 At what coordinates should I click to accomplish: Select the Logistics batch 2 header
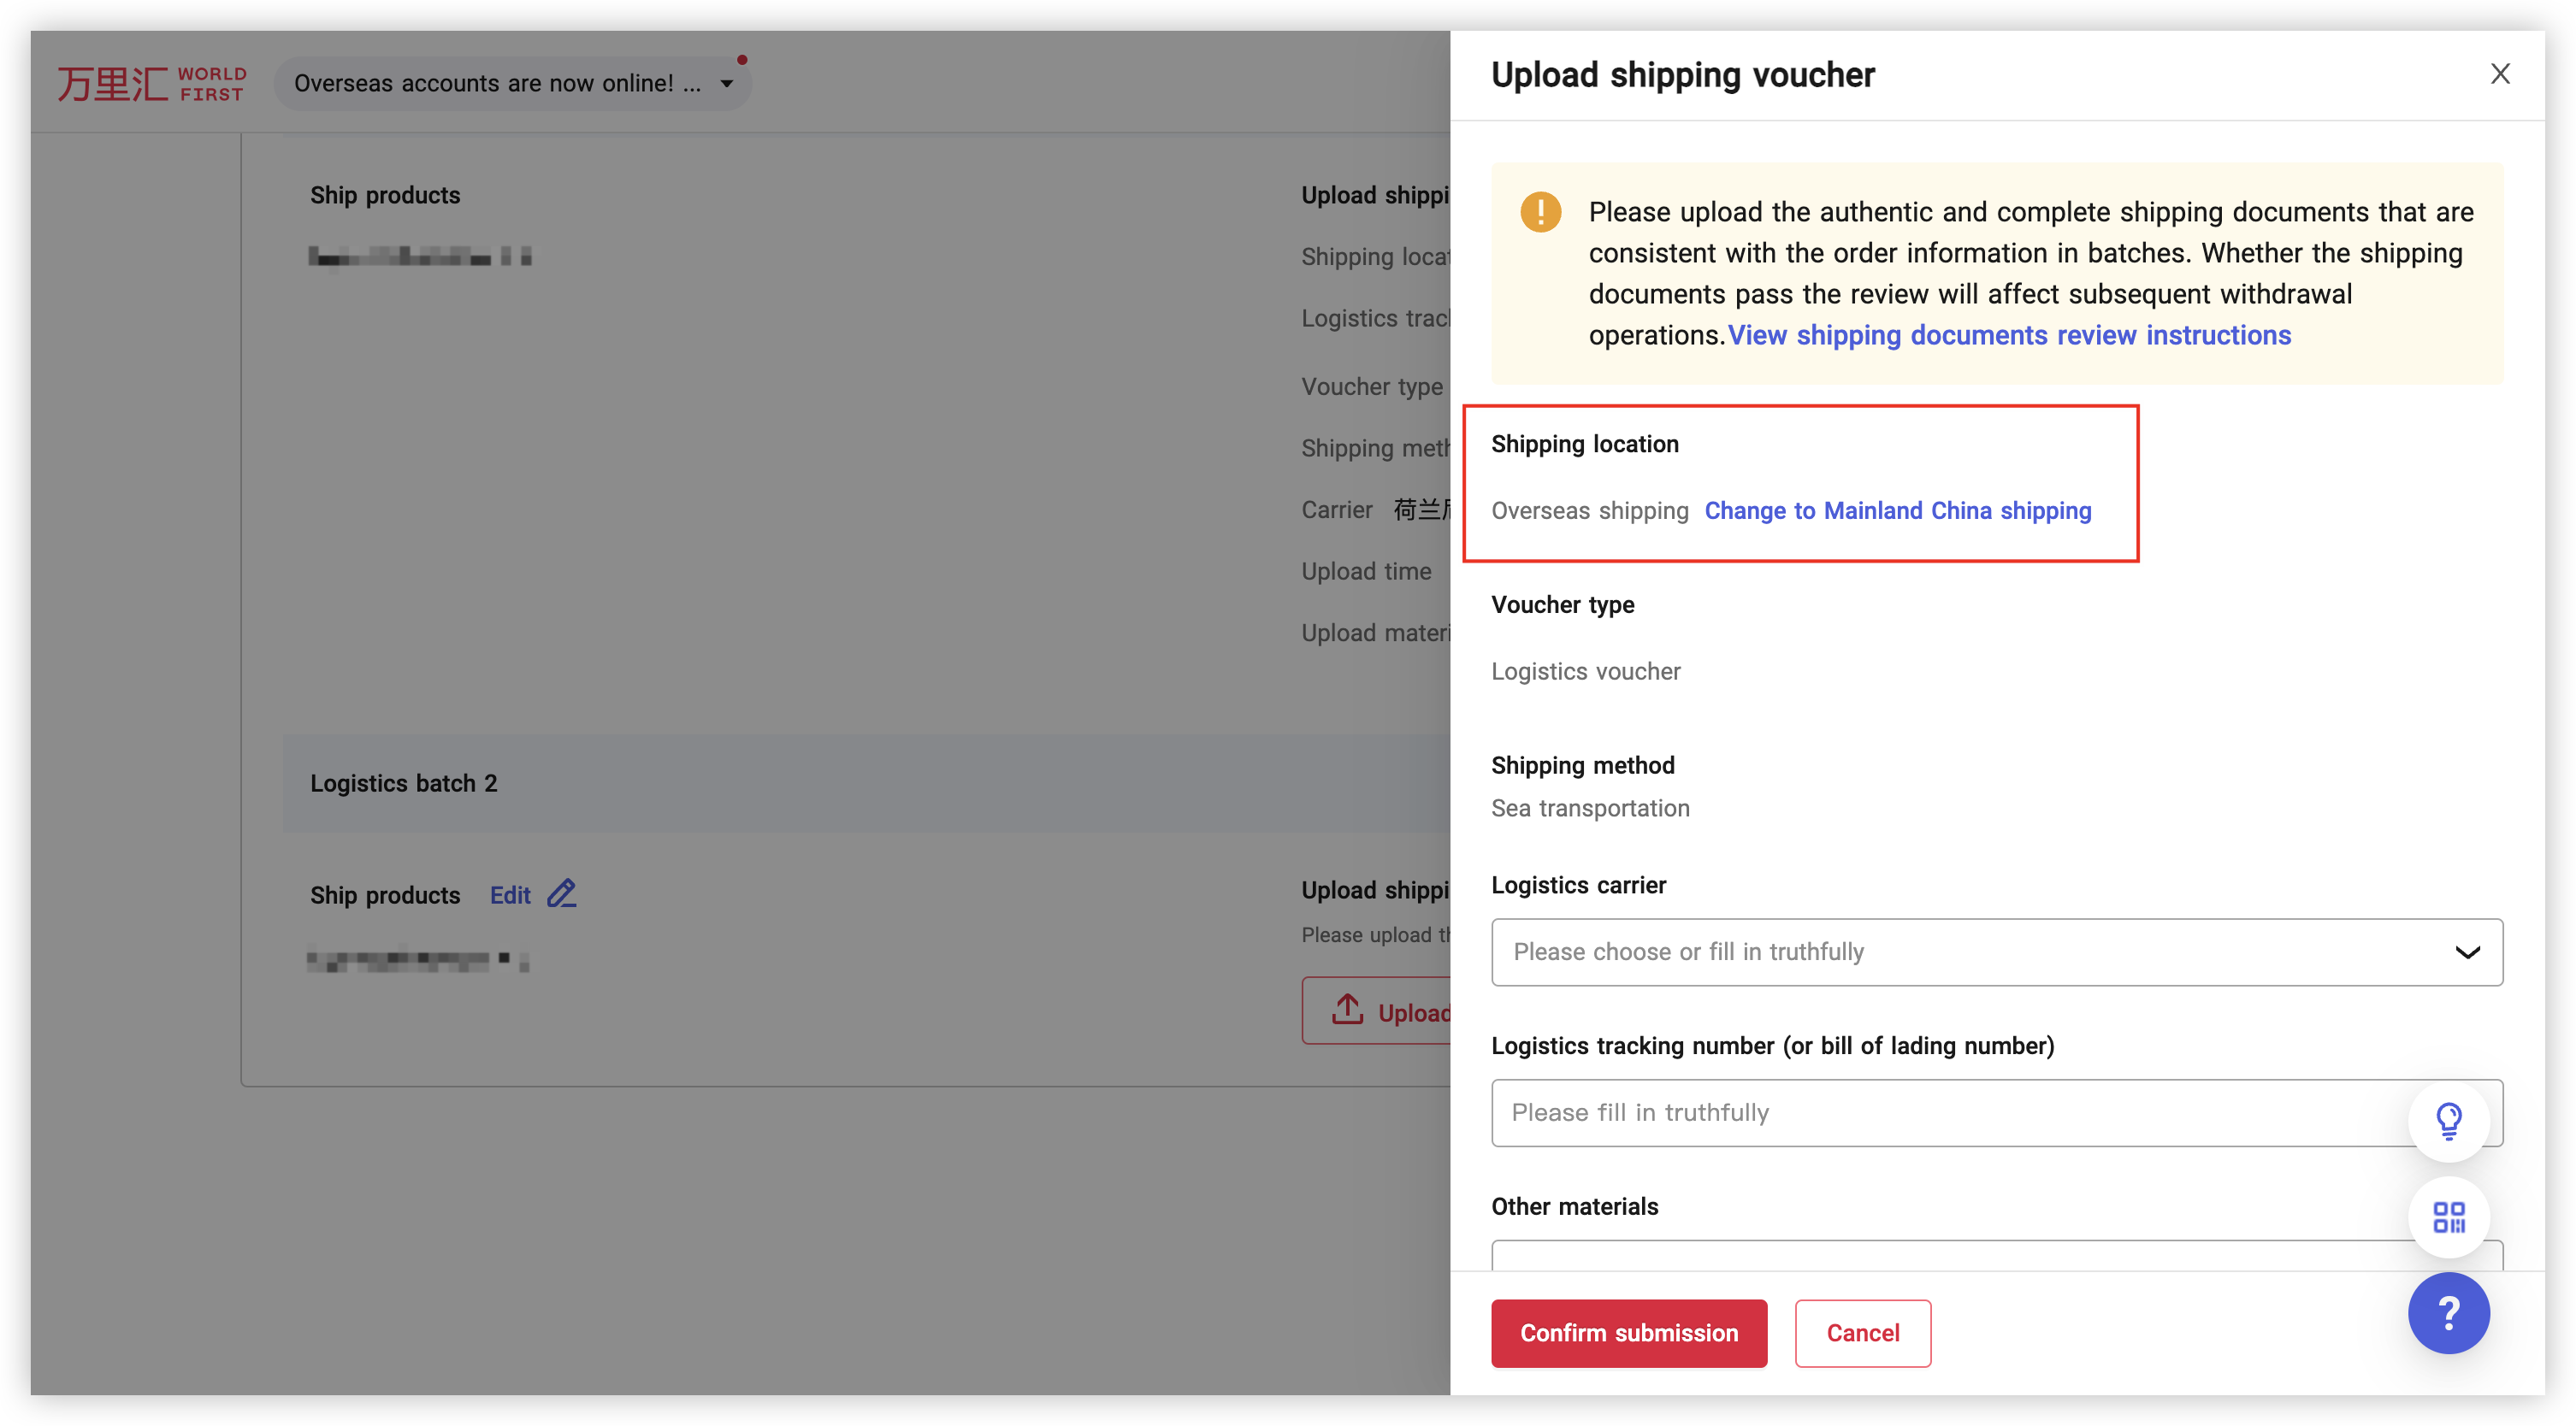pos(404,783)
